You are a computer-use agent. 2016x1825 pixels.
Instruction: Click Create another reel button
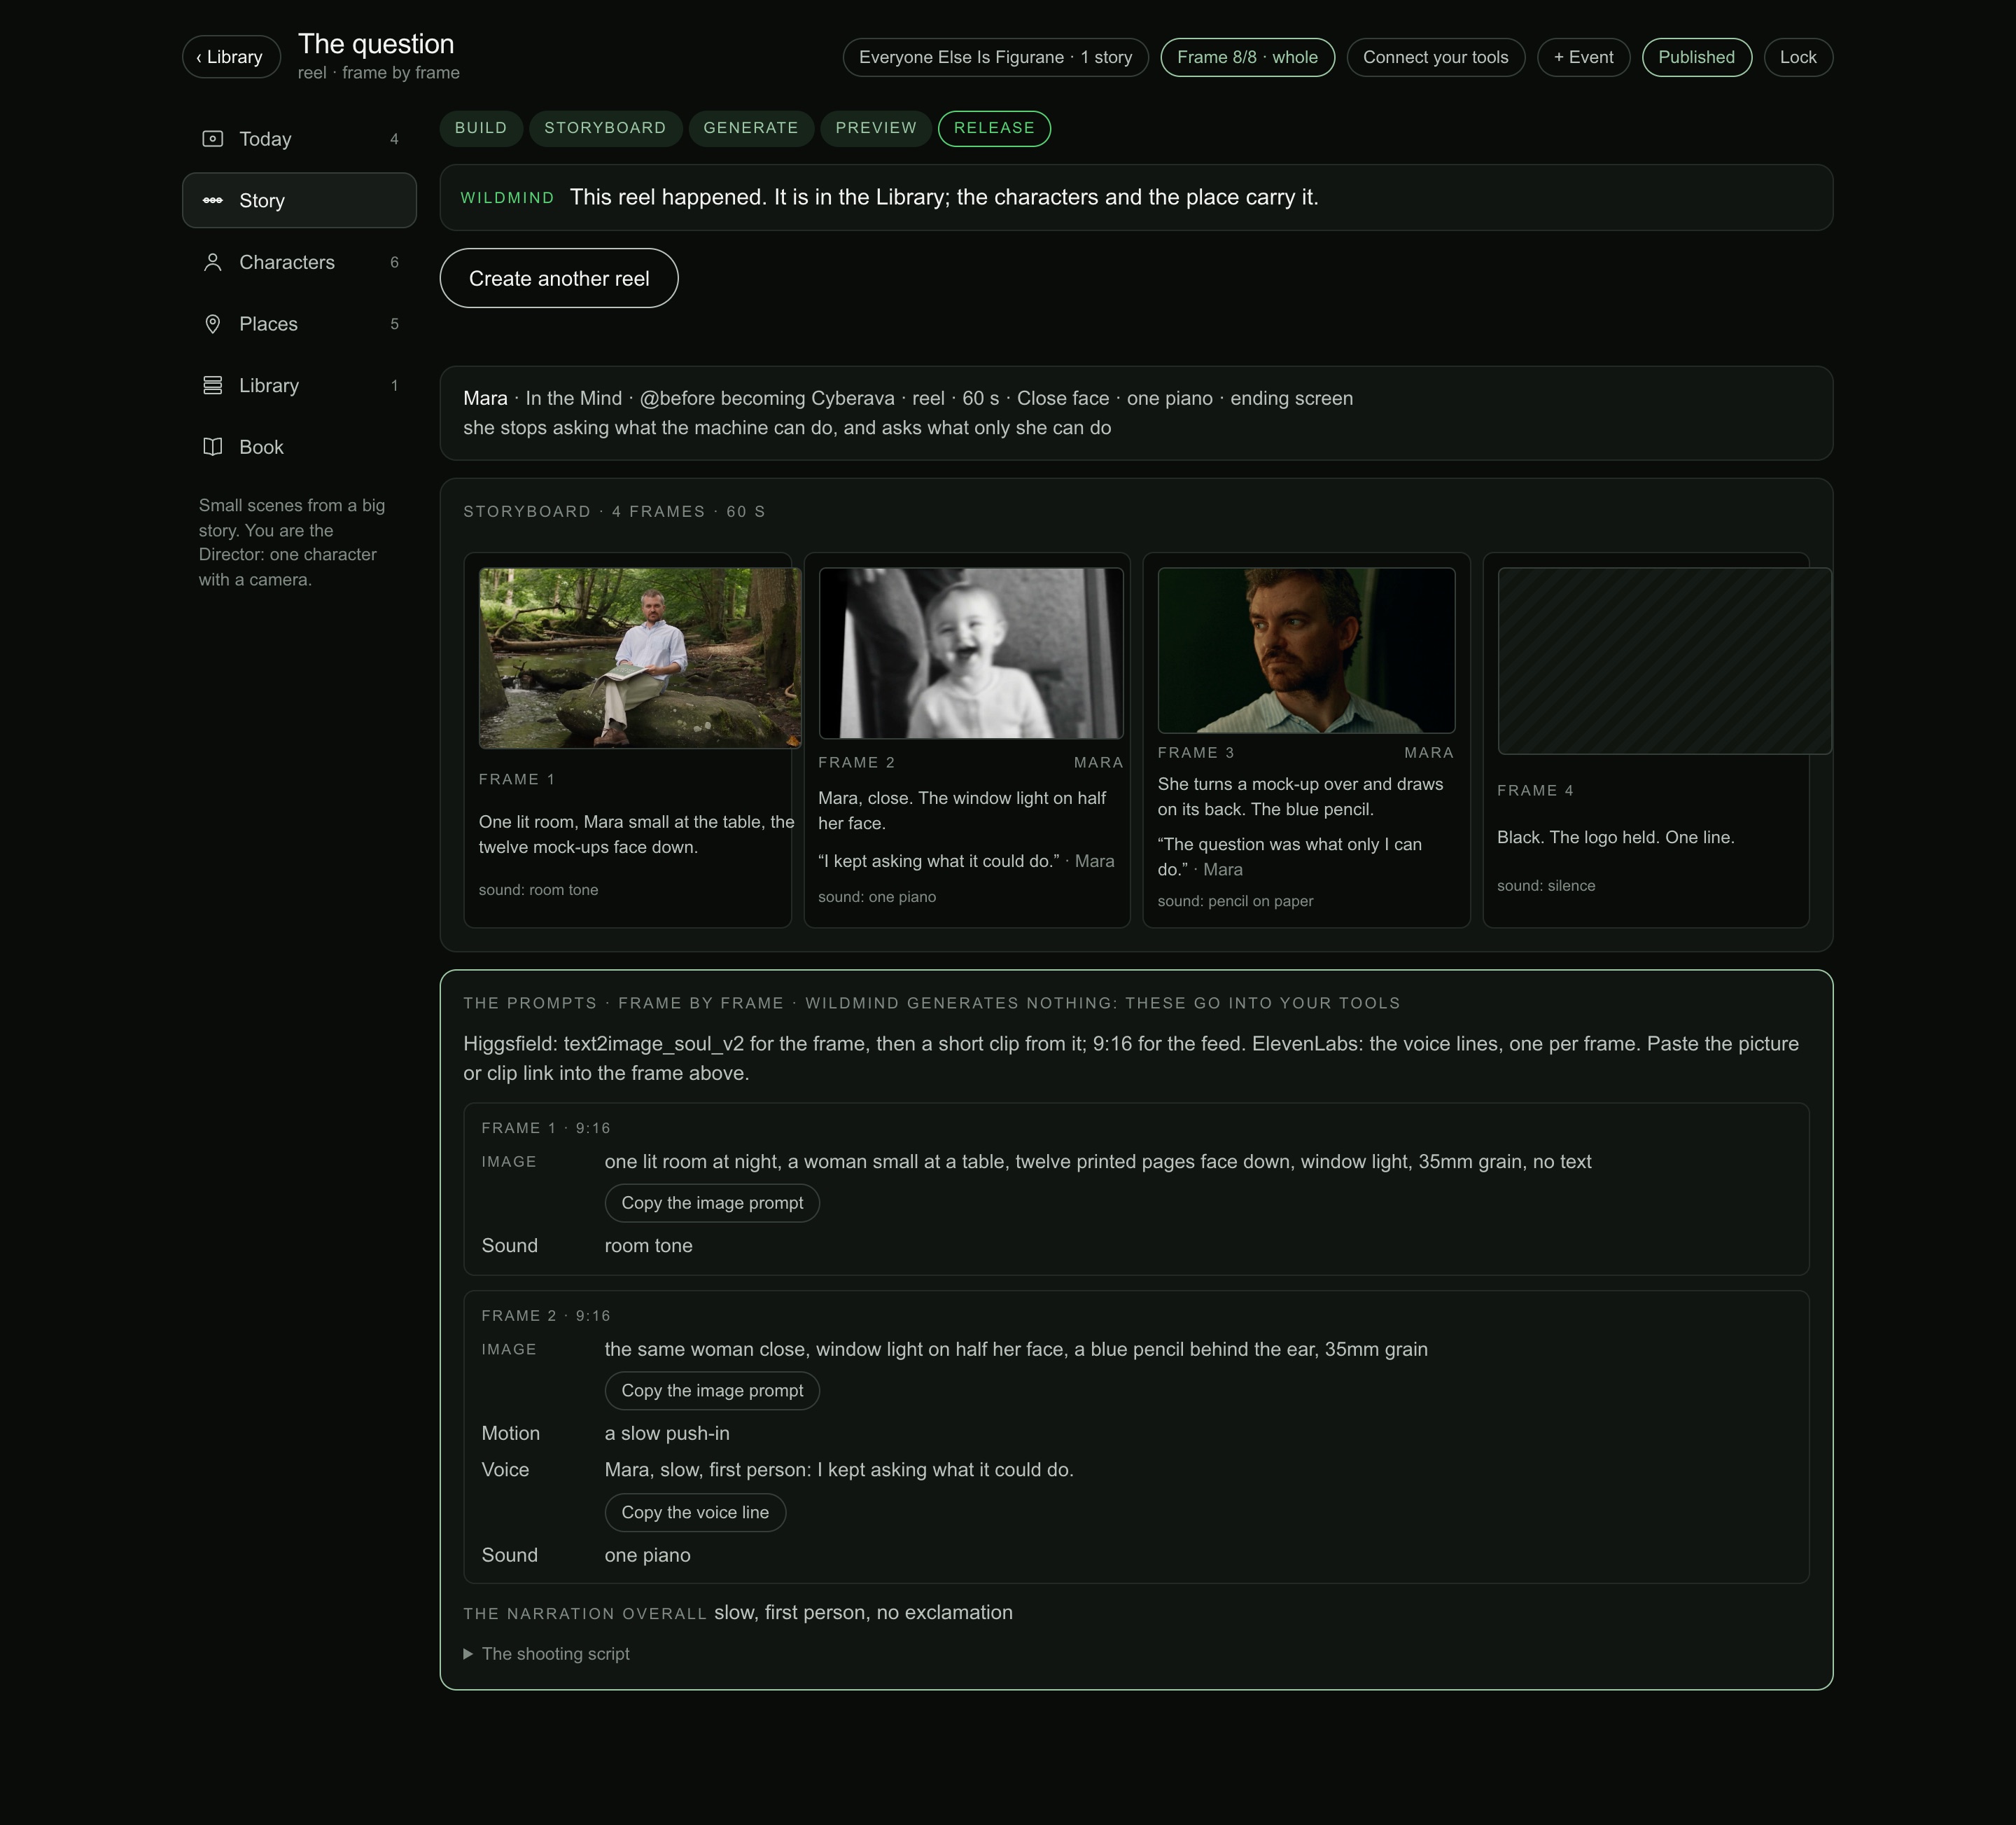[x=559, y=278]
